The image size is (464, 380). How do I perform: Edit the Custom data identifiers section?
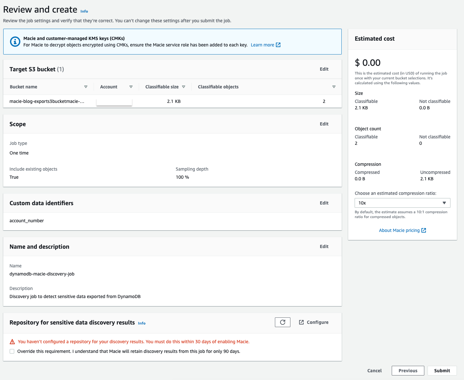(324, 203)
